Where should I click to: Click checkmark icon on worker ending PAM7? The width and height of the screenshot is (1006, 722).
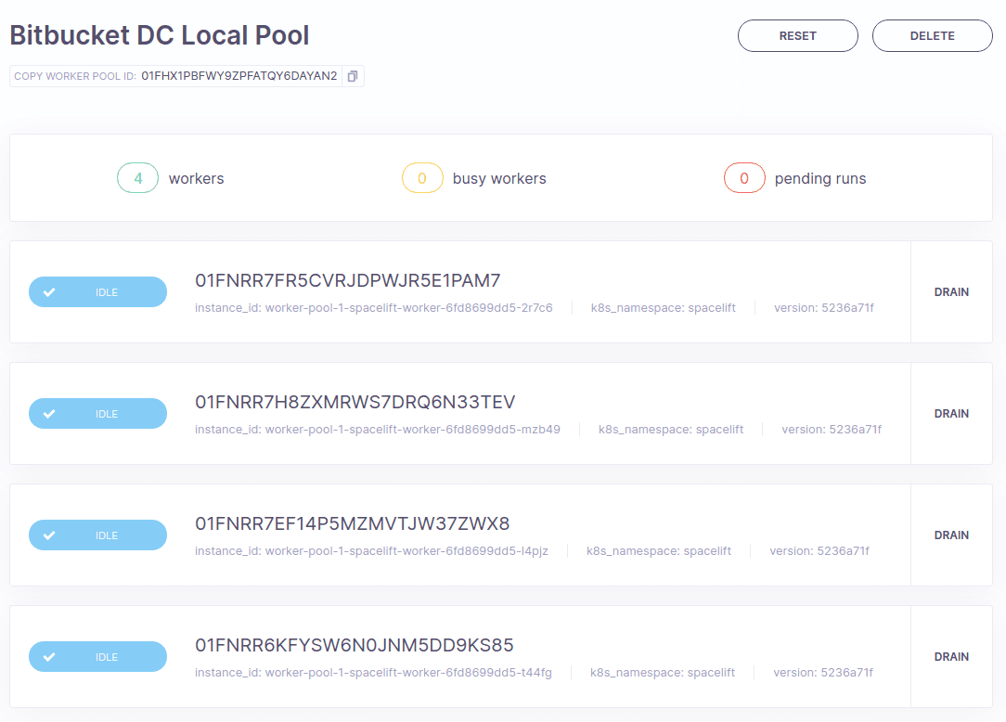[x=49, y=292]
